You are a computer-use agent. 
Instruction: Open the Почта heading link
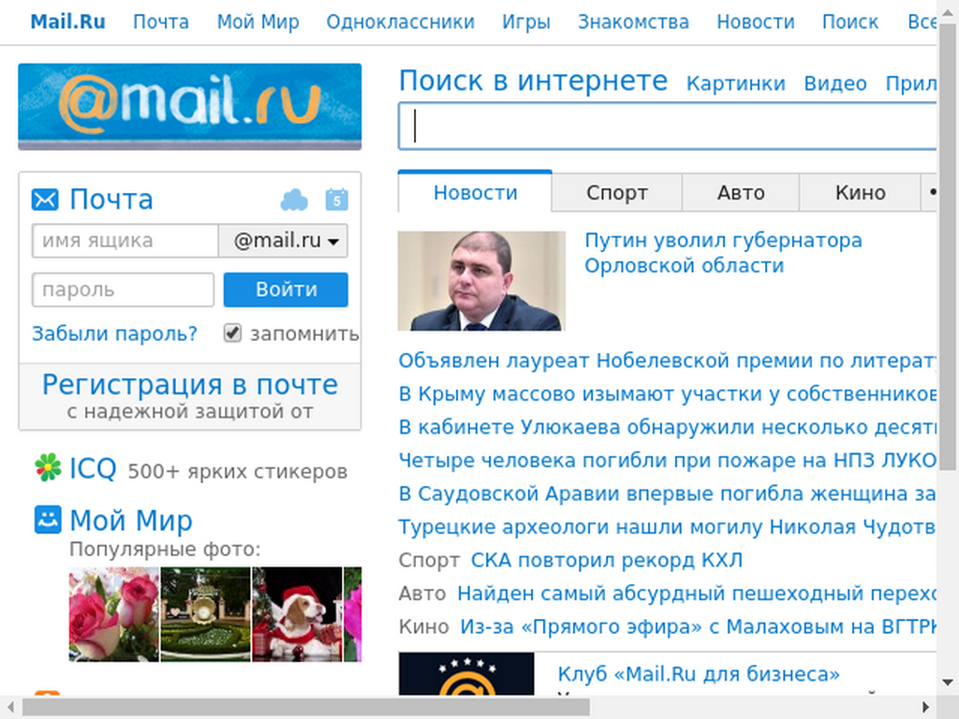coord(111,200)
